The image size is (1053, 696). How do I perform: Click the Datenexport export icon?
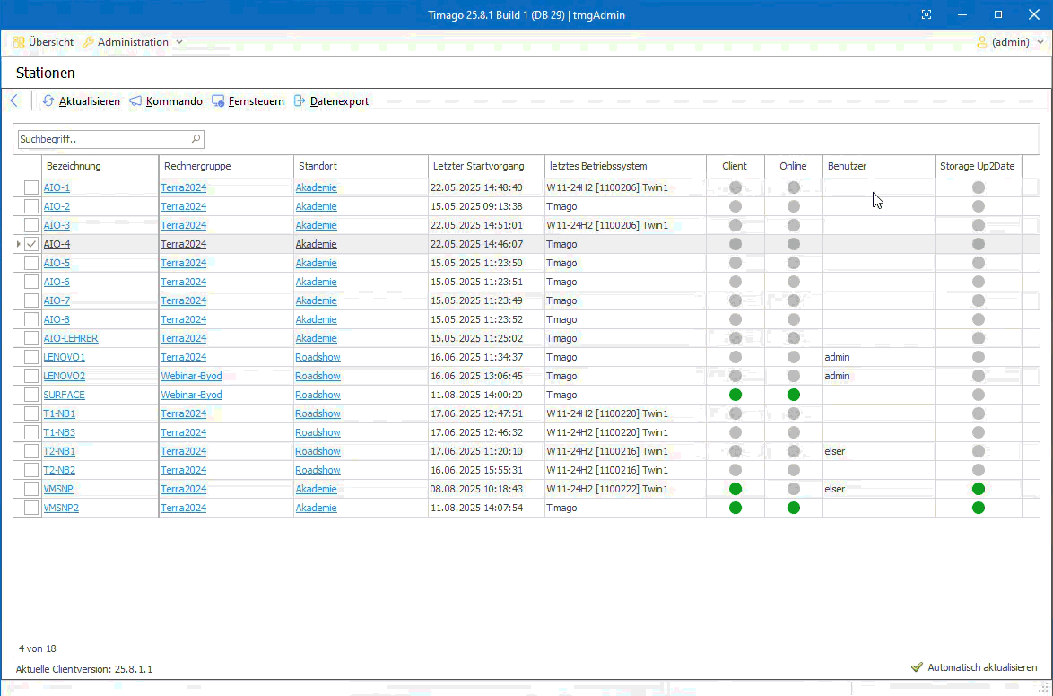pyautogui.click(x=300, y=101)
